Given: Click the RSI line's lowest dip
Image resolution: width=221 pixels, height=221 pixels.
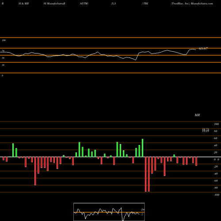Looking at the screenshot, I should tap(136, 60).
